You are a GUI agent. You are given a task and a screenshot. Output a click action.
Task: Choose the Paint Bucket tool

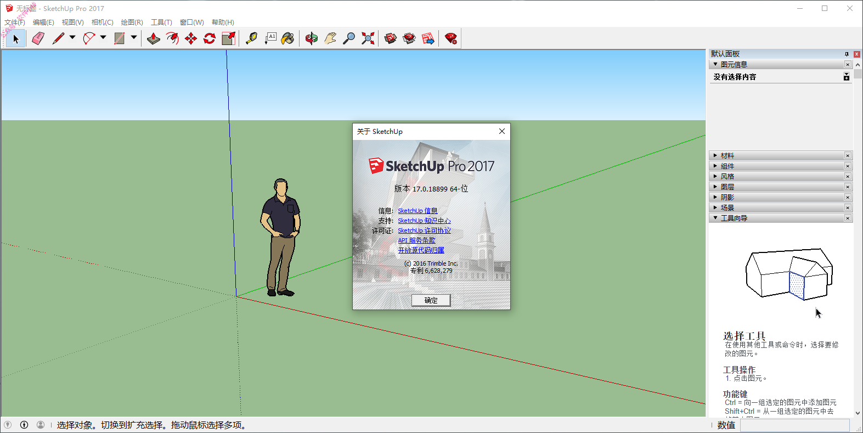pos(288,38)
